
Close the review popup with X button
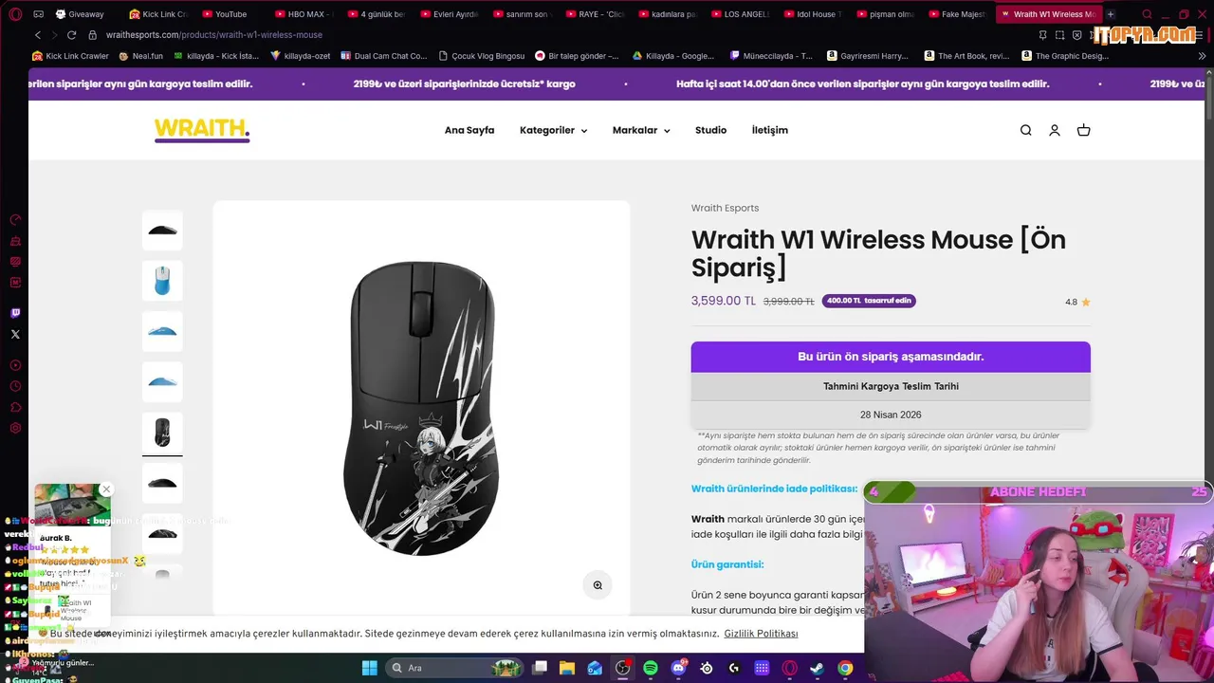[106, 489]
